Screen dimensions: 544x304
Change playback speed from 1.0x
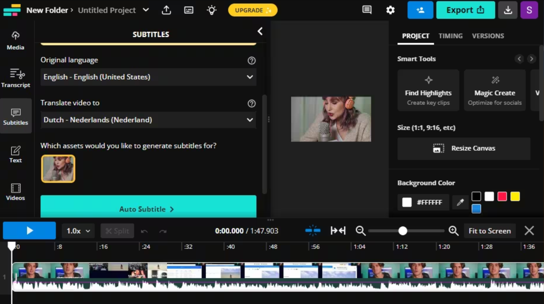(77, 231)
